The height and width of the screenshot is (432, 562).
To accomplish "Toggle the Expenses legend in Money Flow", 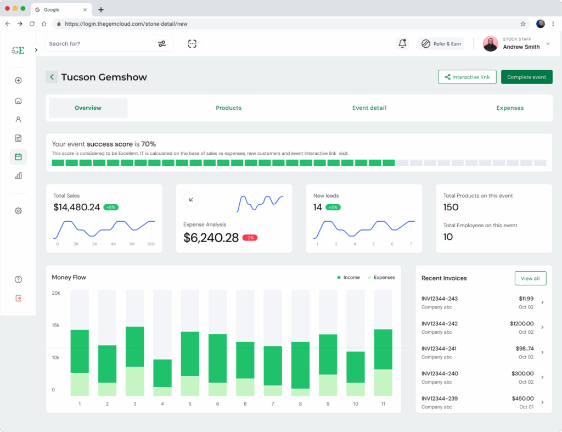I will pyautogui.click(x=381, y=278).
